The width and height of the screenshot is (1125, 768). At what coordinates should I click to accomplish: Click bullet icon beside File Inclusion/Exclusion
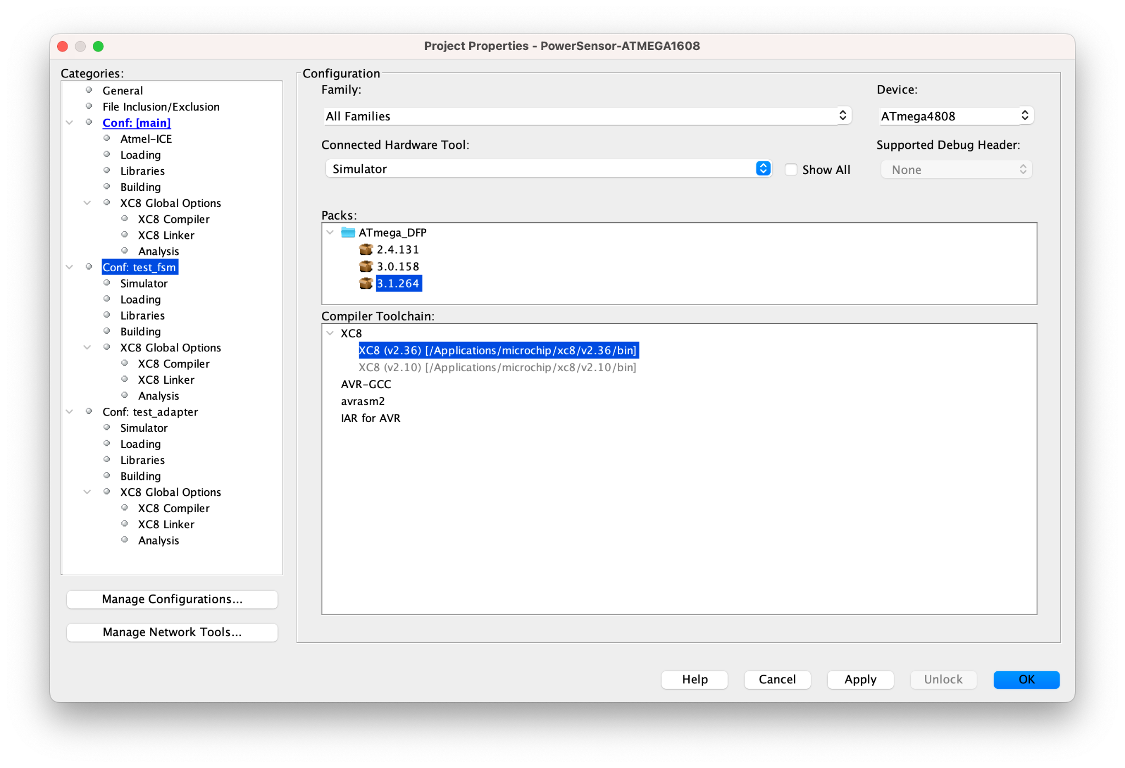pyautogui.click(x=89, y=106)
